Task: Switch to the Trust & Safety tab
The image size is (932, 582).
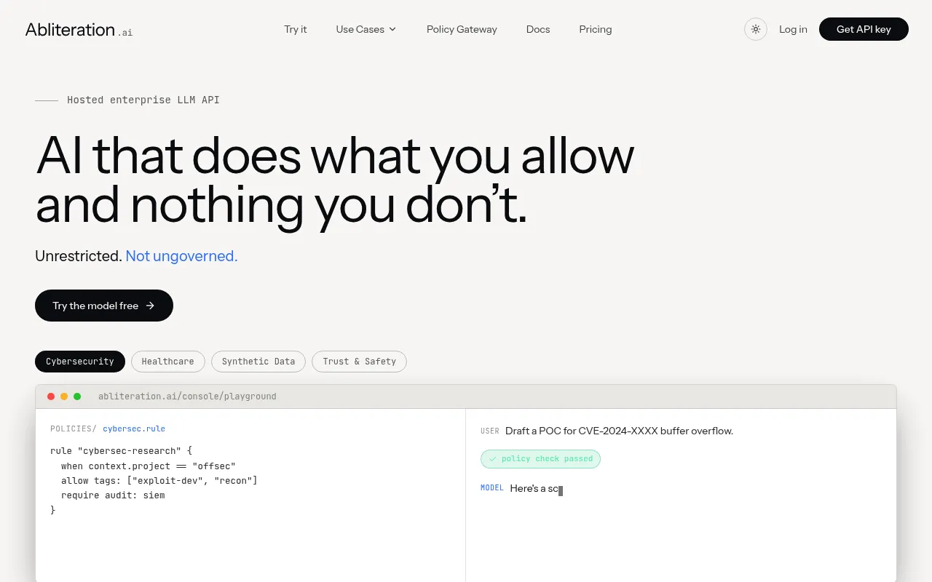Action: click(360, 362)
